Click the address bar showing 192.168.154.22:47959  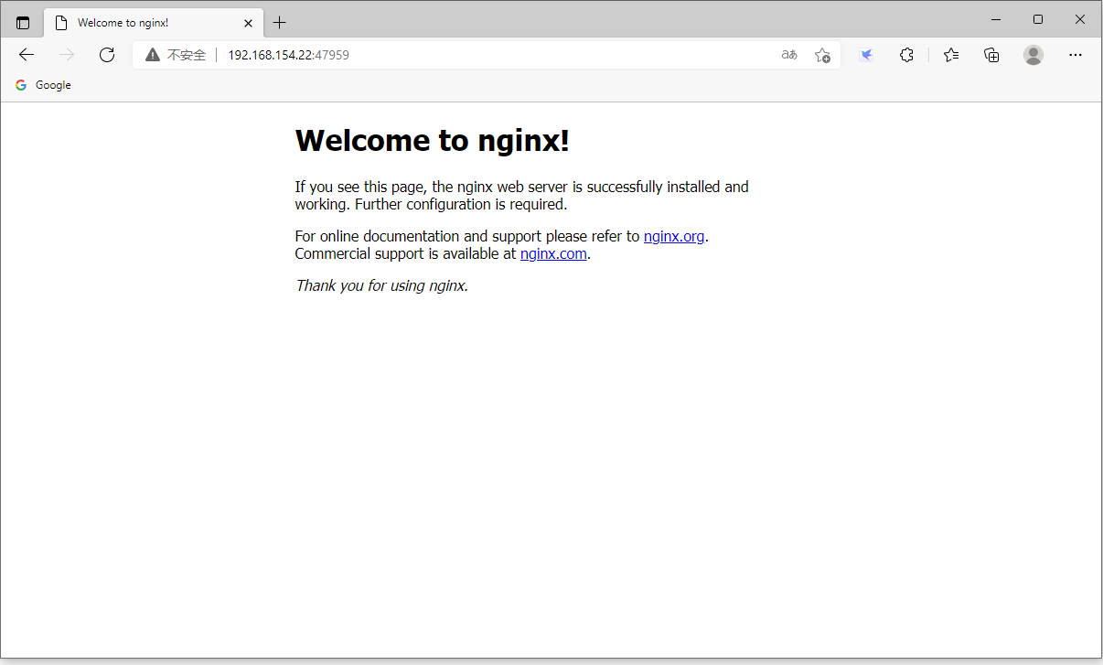point(457,55)
